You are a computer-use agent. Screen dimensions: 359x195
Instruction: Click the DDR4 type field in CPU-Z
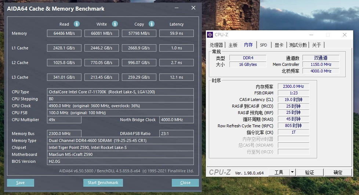click(x=248, y=58)
